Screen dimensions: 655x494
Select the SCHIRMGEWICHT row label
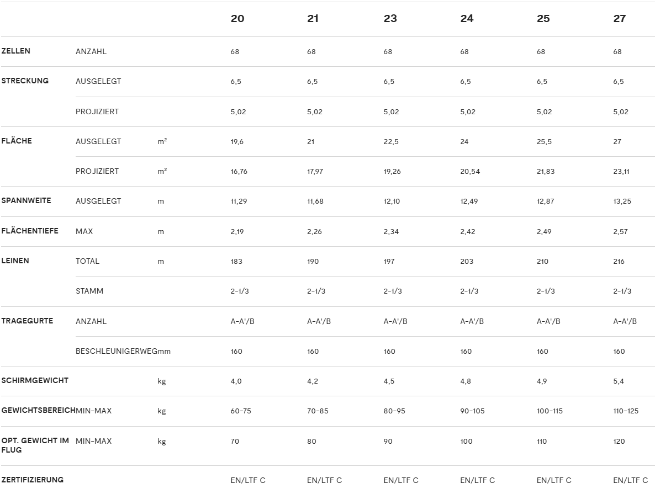35,380
